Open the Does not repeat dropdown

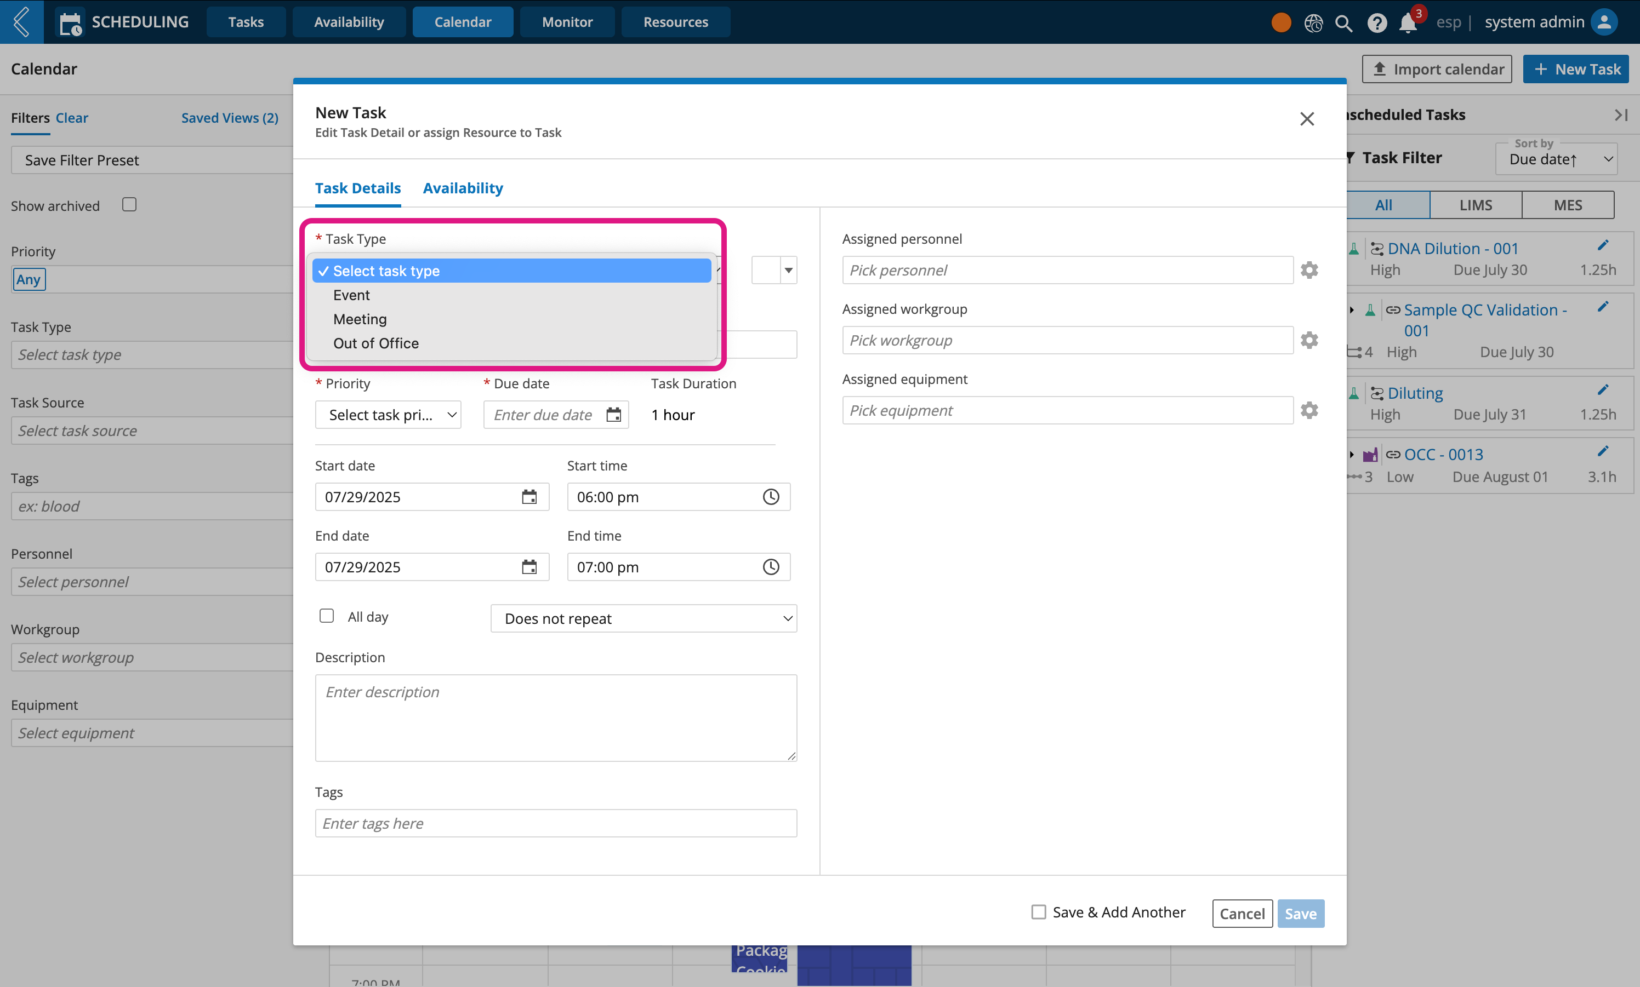pyautogui.click(x=644, y=618)
